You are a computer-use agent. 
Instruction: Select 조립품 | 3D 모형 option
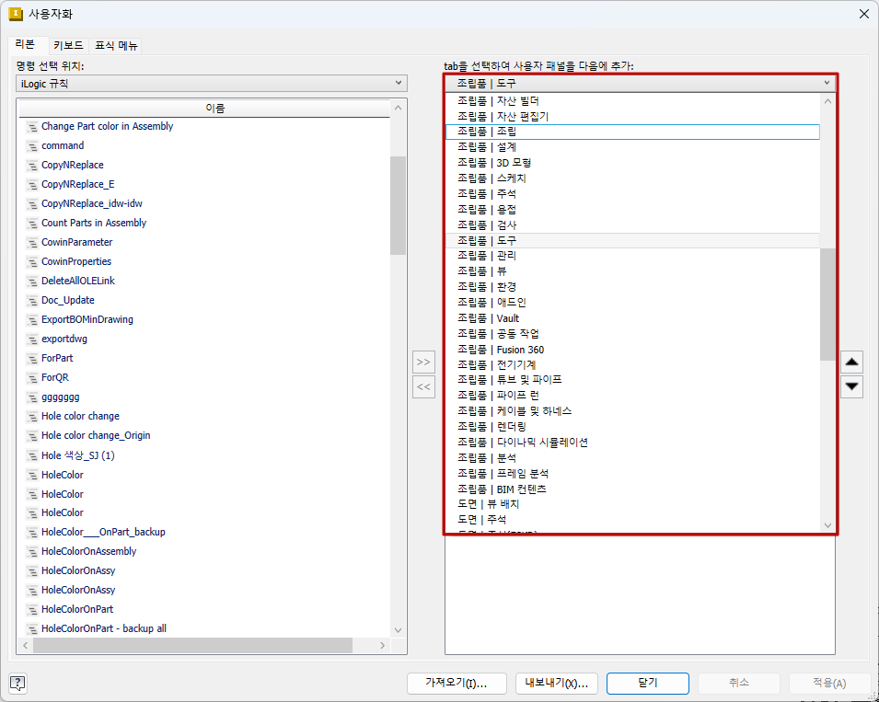(x=632, y=163)
